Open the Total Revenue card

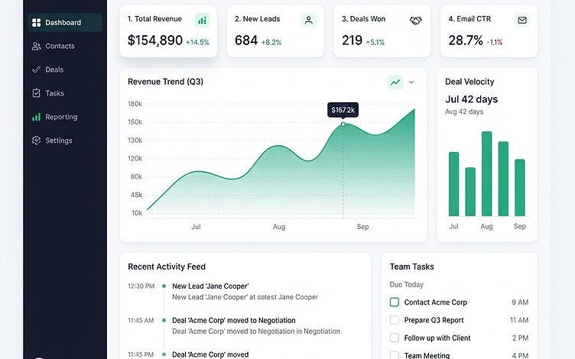168,31
